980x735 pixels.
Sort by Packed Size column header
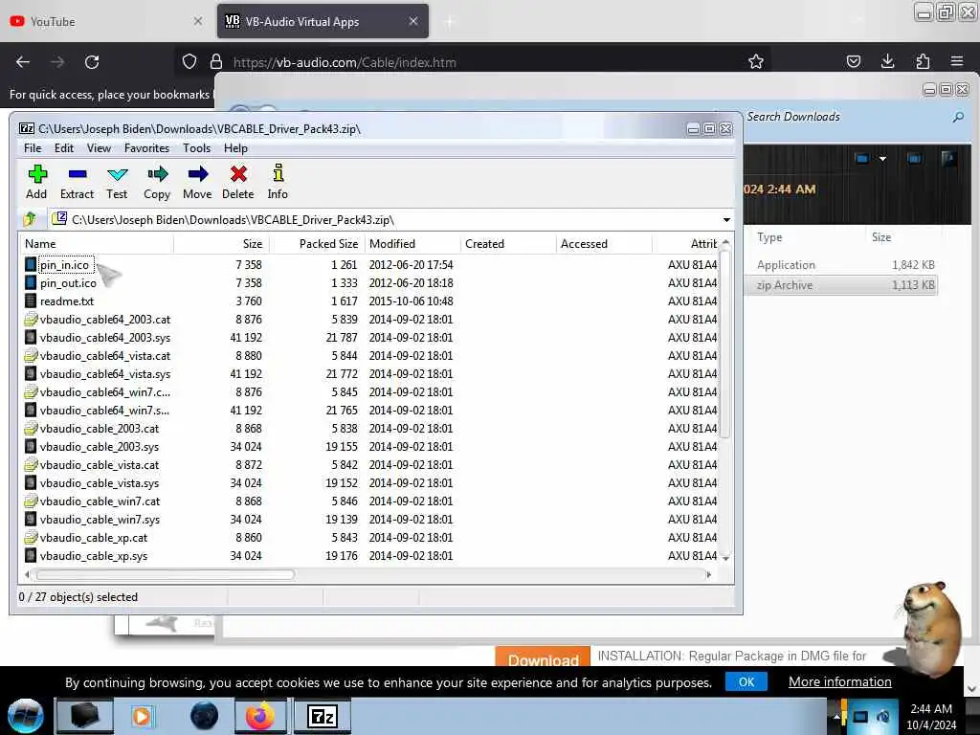pos(316,244)
